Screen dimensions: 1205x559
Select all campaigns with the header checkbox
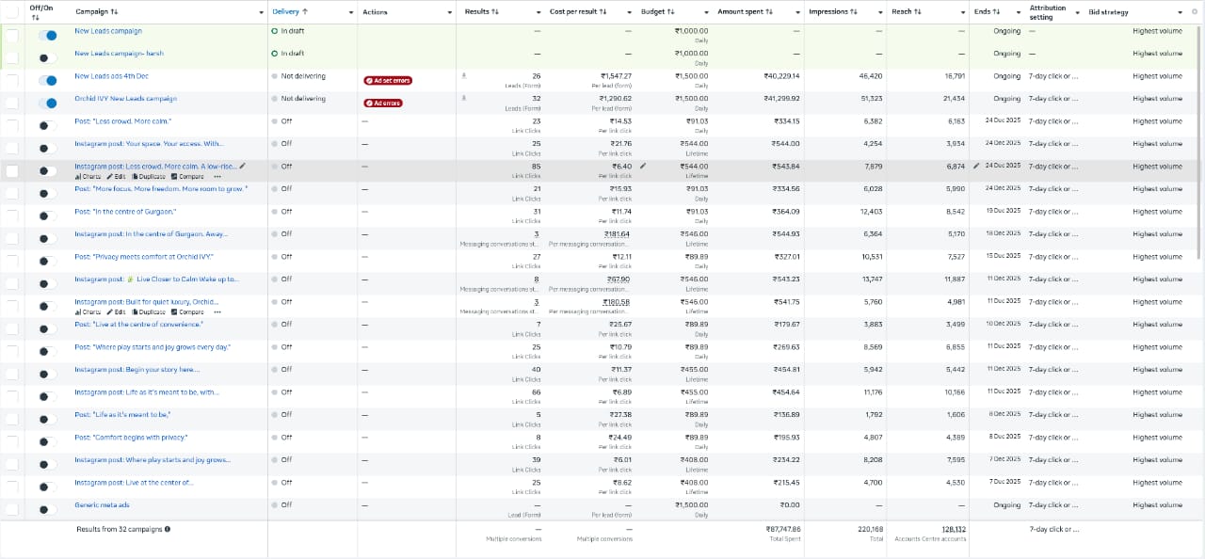point(11,12)
